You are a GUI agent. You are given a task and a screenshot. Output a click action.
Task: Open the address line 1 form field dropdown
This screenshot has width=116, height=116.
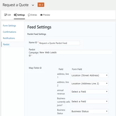pos(89,75)
